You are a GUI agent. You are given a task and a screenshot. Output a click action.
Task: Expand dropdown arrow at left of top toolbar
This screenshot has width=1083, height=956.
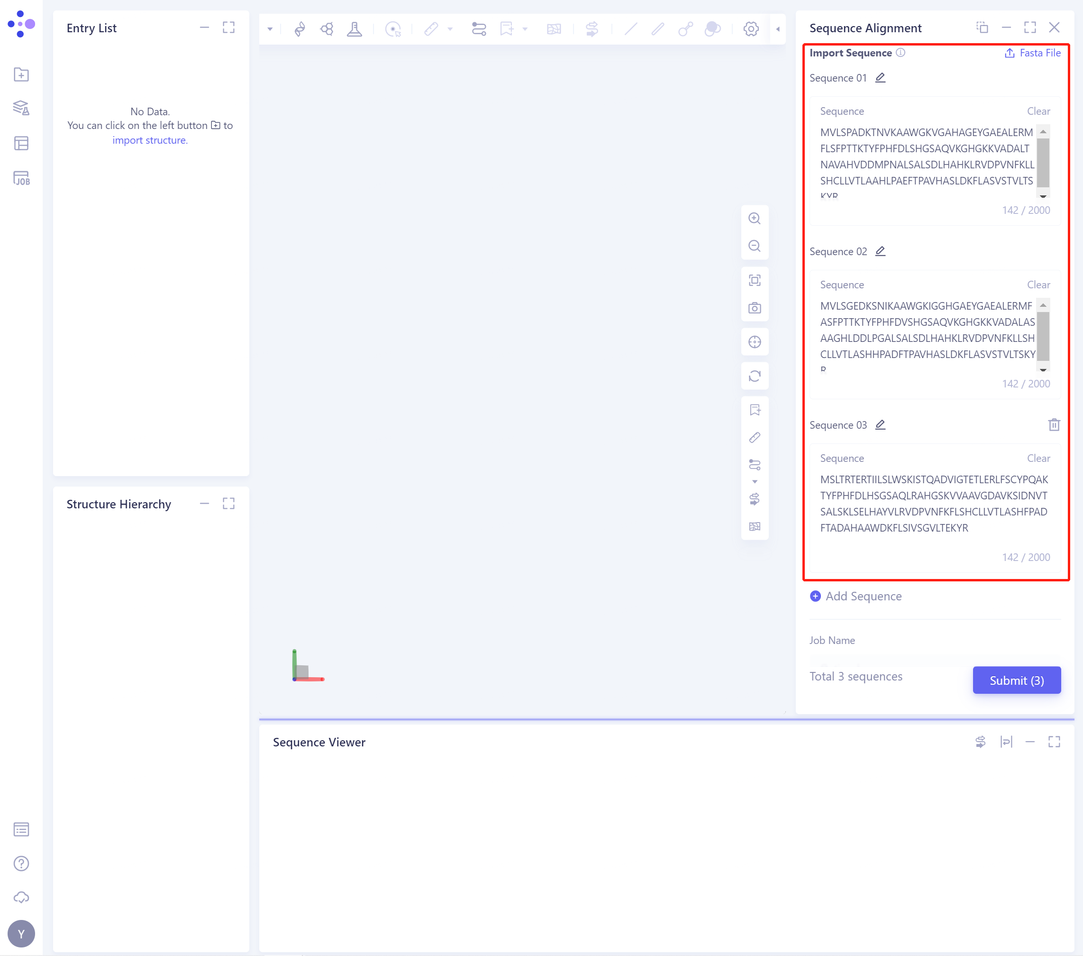(x=270, y=29)
